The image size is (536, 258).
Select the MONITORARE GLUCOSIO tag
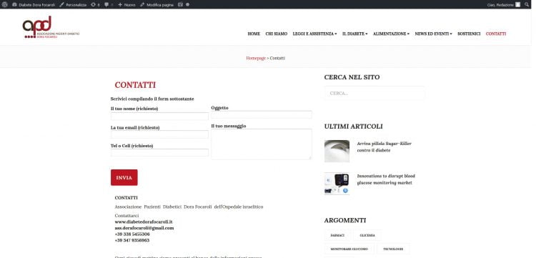click(x=349, y=249)
